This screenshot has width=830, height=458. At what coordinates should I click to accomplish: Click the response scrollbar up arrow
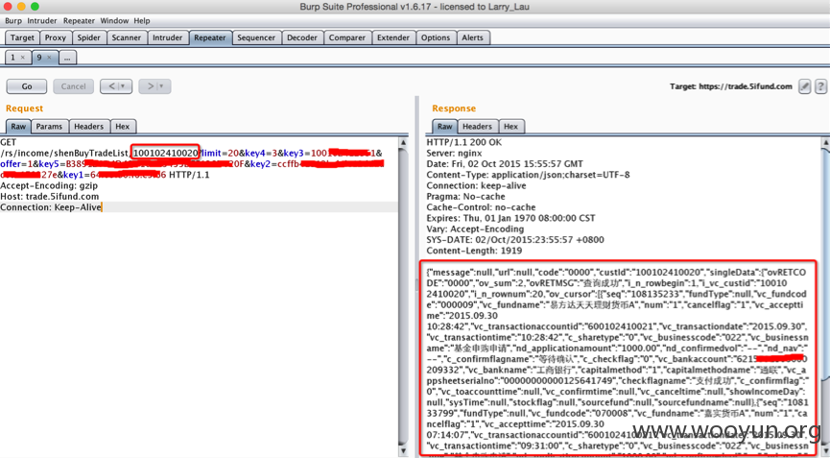pyautogui.click(x=824, y=142)
